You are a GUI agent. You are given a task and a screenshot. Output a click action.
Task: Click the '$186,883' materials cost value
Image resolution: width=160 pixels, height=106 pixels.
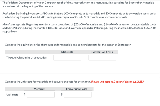(52, 28)
